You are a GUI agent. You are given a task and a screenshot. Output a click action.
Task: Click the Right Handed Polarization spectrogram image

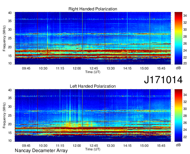pyautogui.click(x=93, y=38)
